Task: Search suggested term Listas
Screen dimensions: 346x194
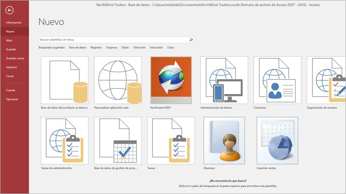Action: click(x=170, y=48)
